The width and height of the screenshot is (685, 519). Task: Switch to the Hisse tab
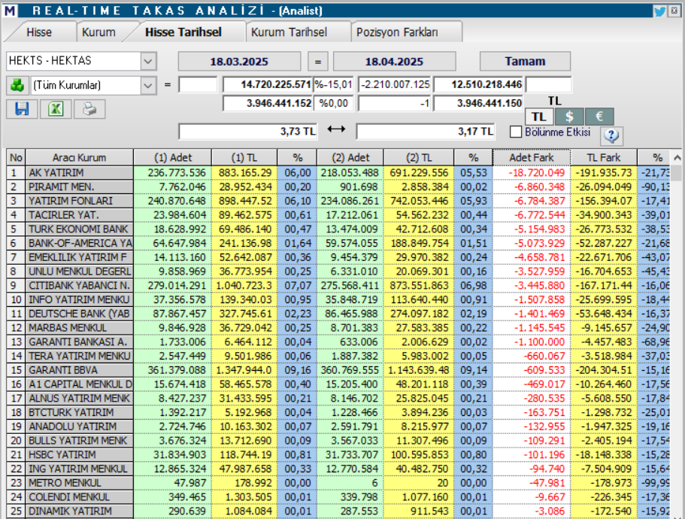pos(39,32)
